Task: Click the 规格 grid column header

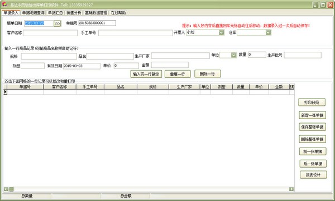Action: coord(153,87)
